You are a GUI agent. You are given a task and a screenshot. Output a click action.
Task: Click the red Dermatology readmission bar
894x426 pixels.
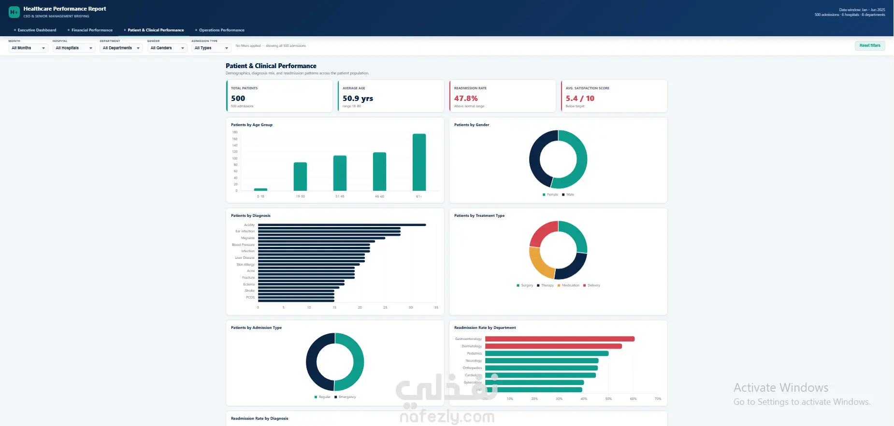click(x=553, y=346)
